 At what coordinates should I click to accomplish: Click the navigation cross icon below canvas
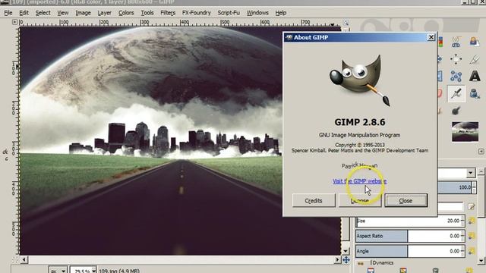346,260
